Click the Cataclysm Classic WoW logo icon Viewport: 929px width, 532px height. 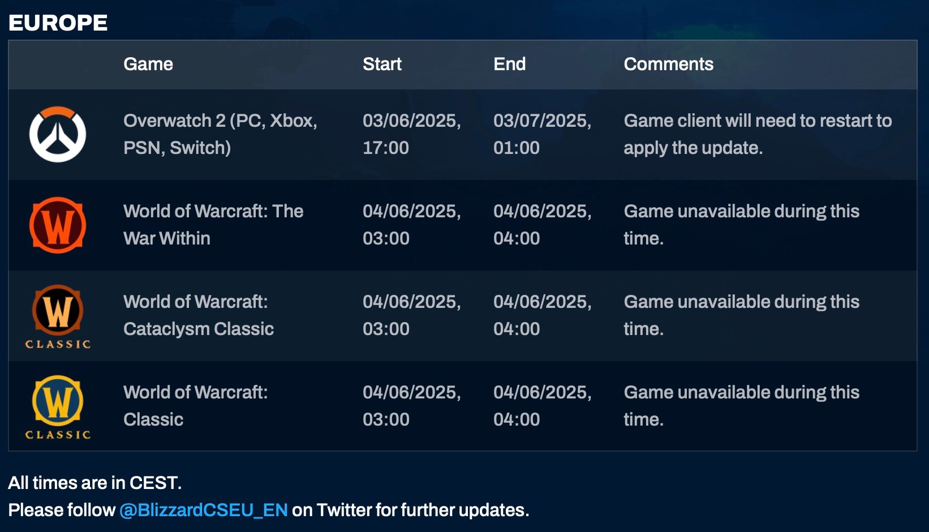(58, 316)
